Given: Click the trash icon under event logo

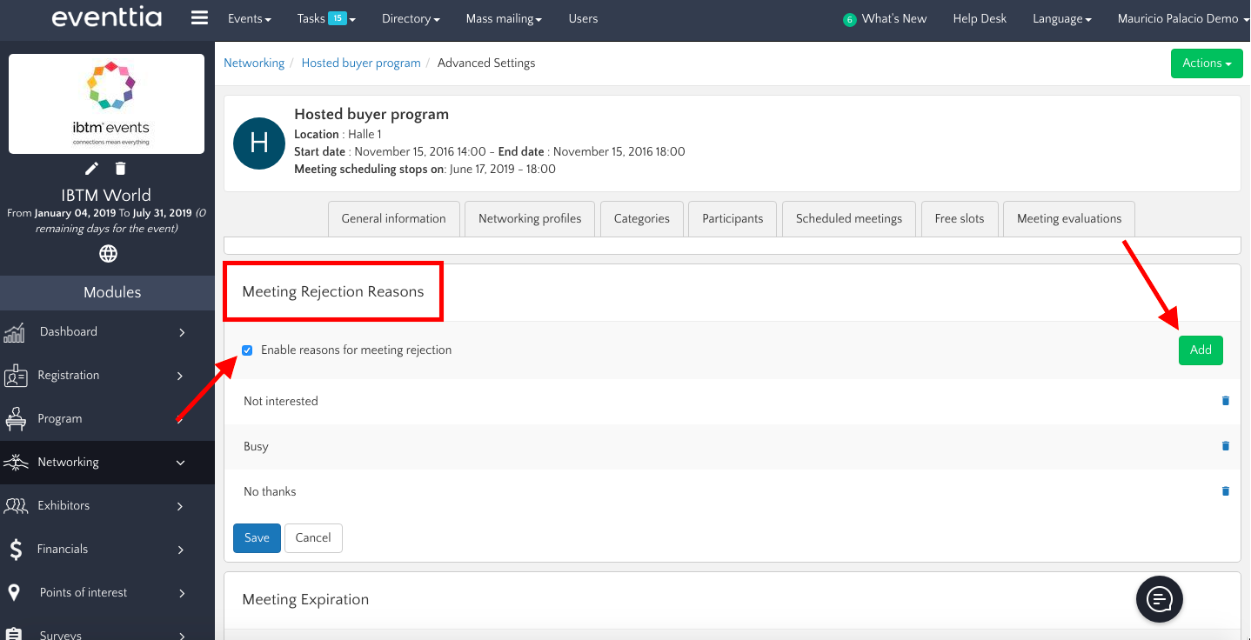Looking at the screenshot, I should [x=121, y=169].
